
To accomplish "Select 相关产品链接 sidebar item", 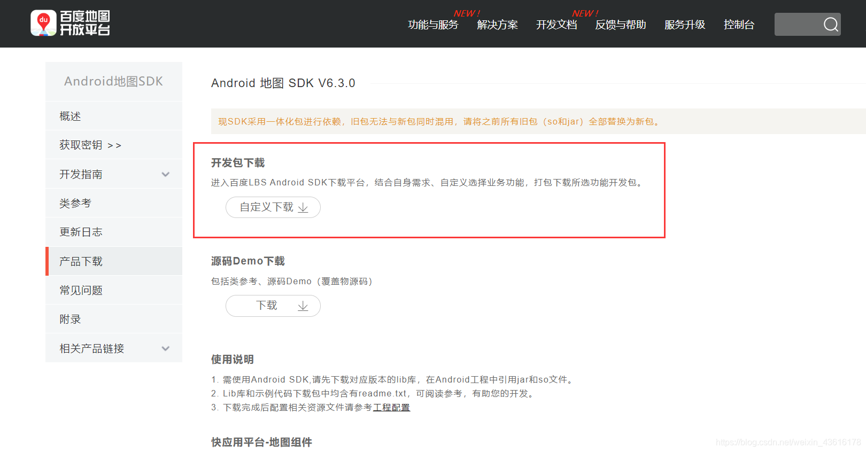I will [114, 348].
